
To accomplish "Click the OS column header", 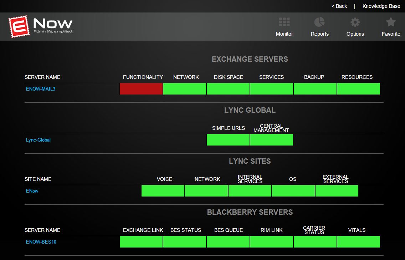I will [x=292, y=179].
